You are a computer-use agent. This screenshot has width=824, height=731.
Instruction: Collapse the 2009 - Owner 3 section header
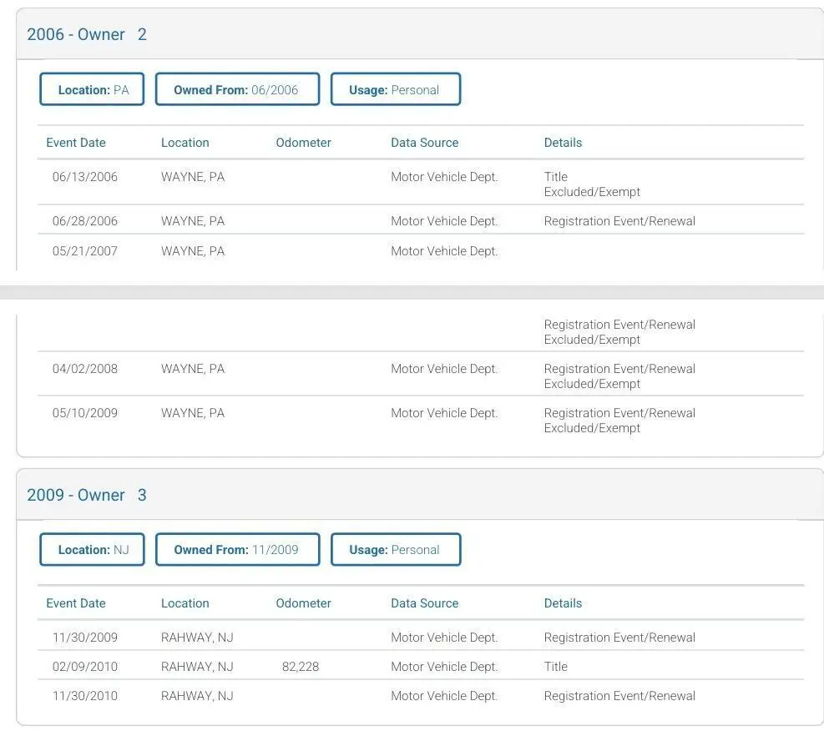click(87, 495)
